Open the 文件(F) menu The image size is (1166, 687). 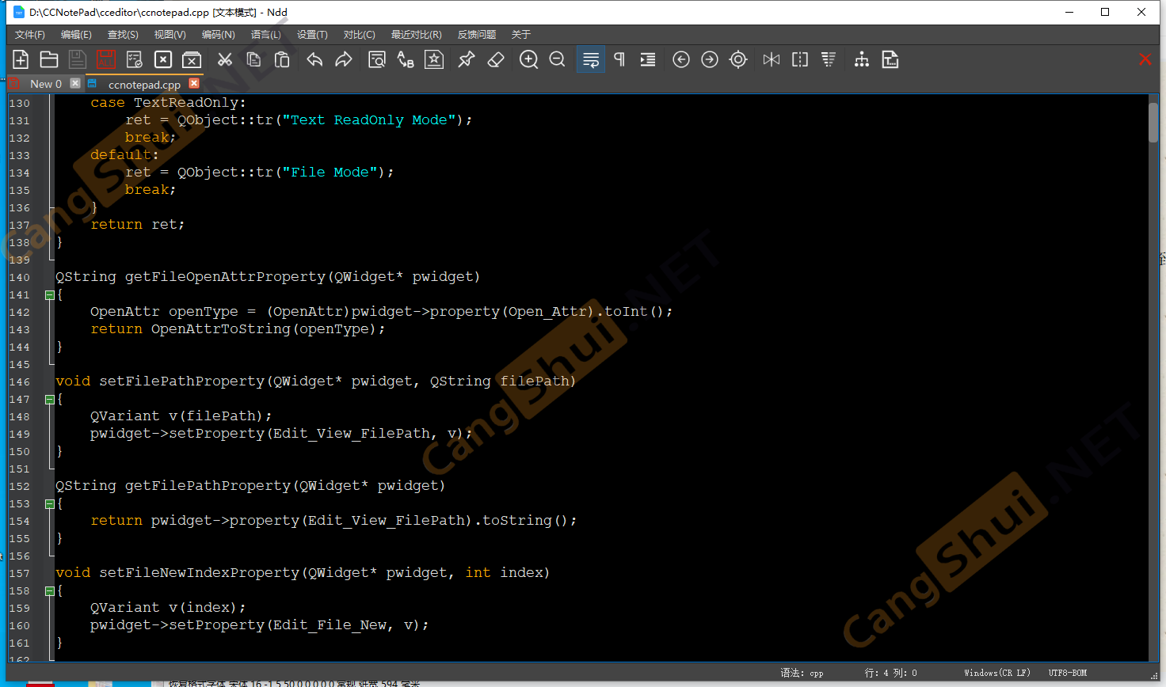[x=30, y=35]
